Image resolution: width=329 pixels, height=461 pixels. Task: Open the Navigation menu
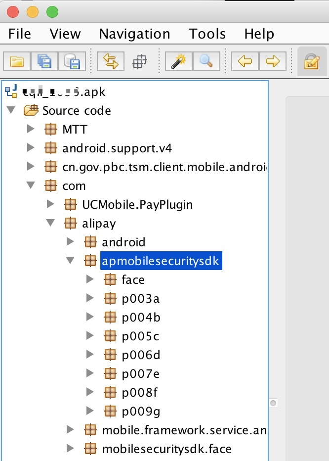tap(135, 34)
